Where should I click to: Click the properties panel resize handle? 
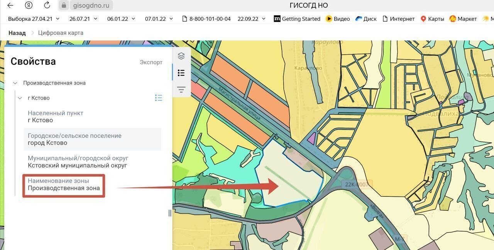point(170,213)
